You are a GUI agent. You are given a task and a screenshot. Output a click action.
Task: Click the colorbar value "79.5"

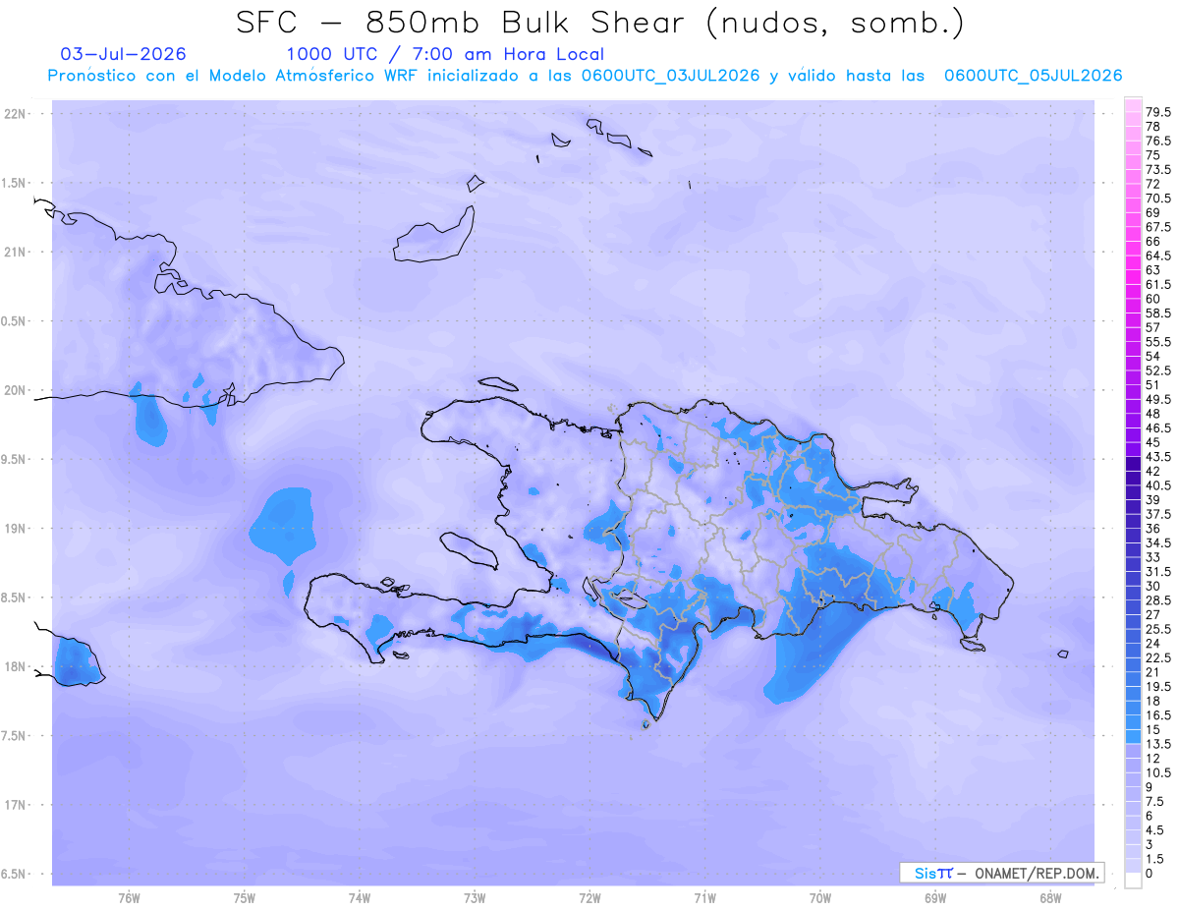point(1158,113)
